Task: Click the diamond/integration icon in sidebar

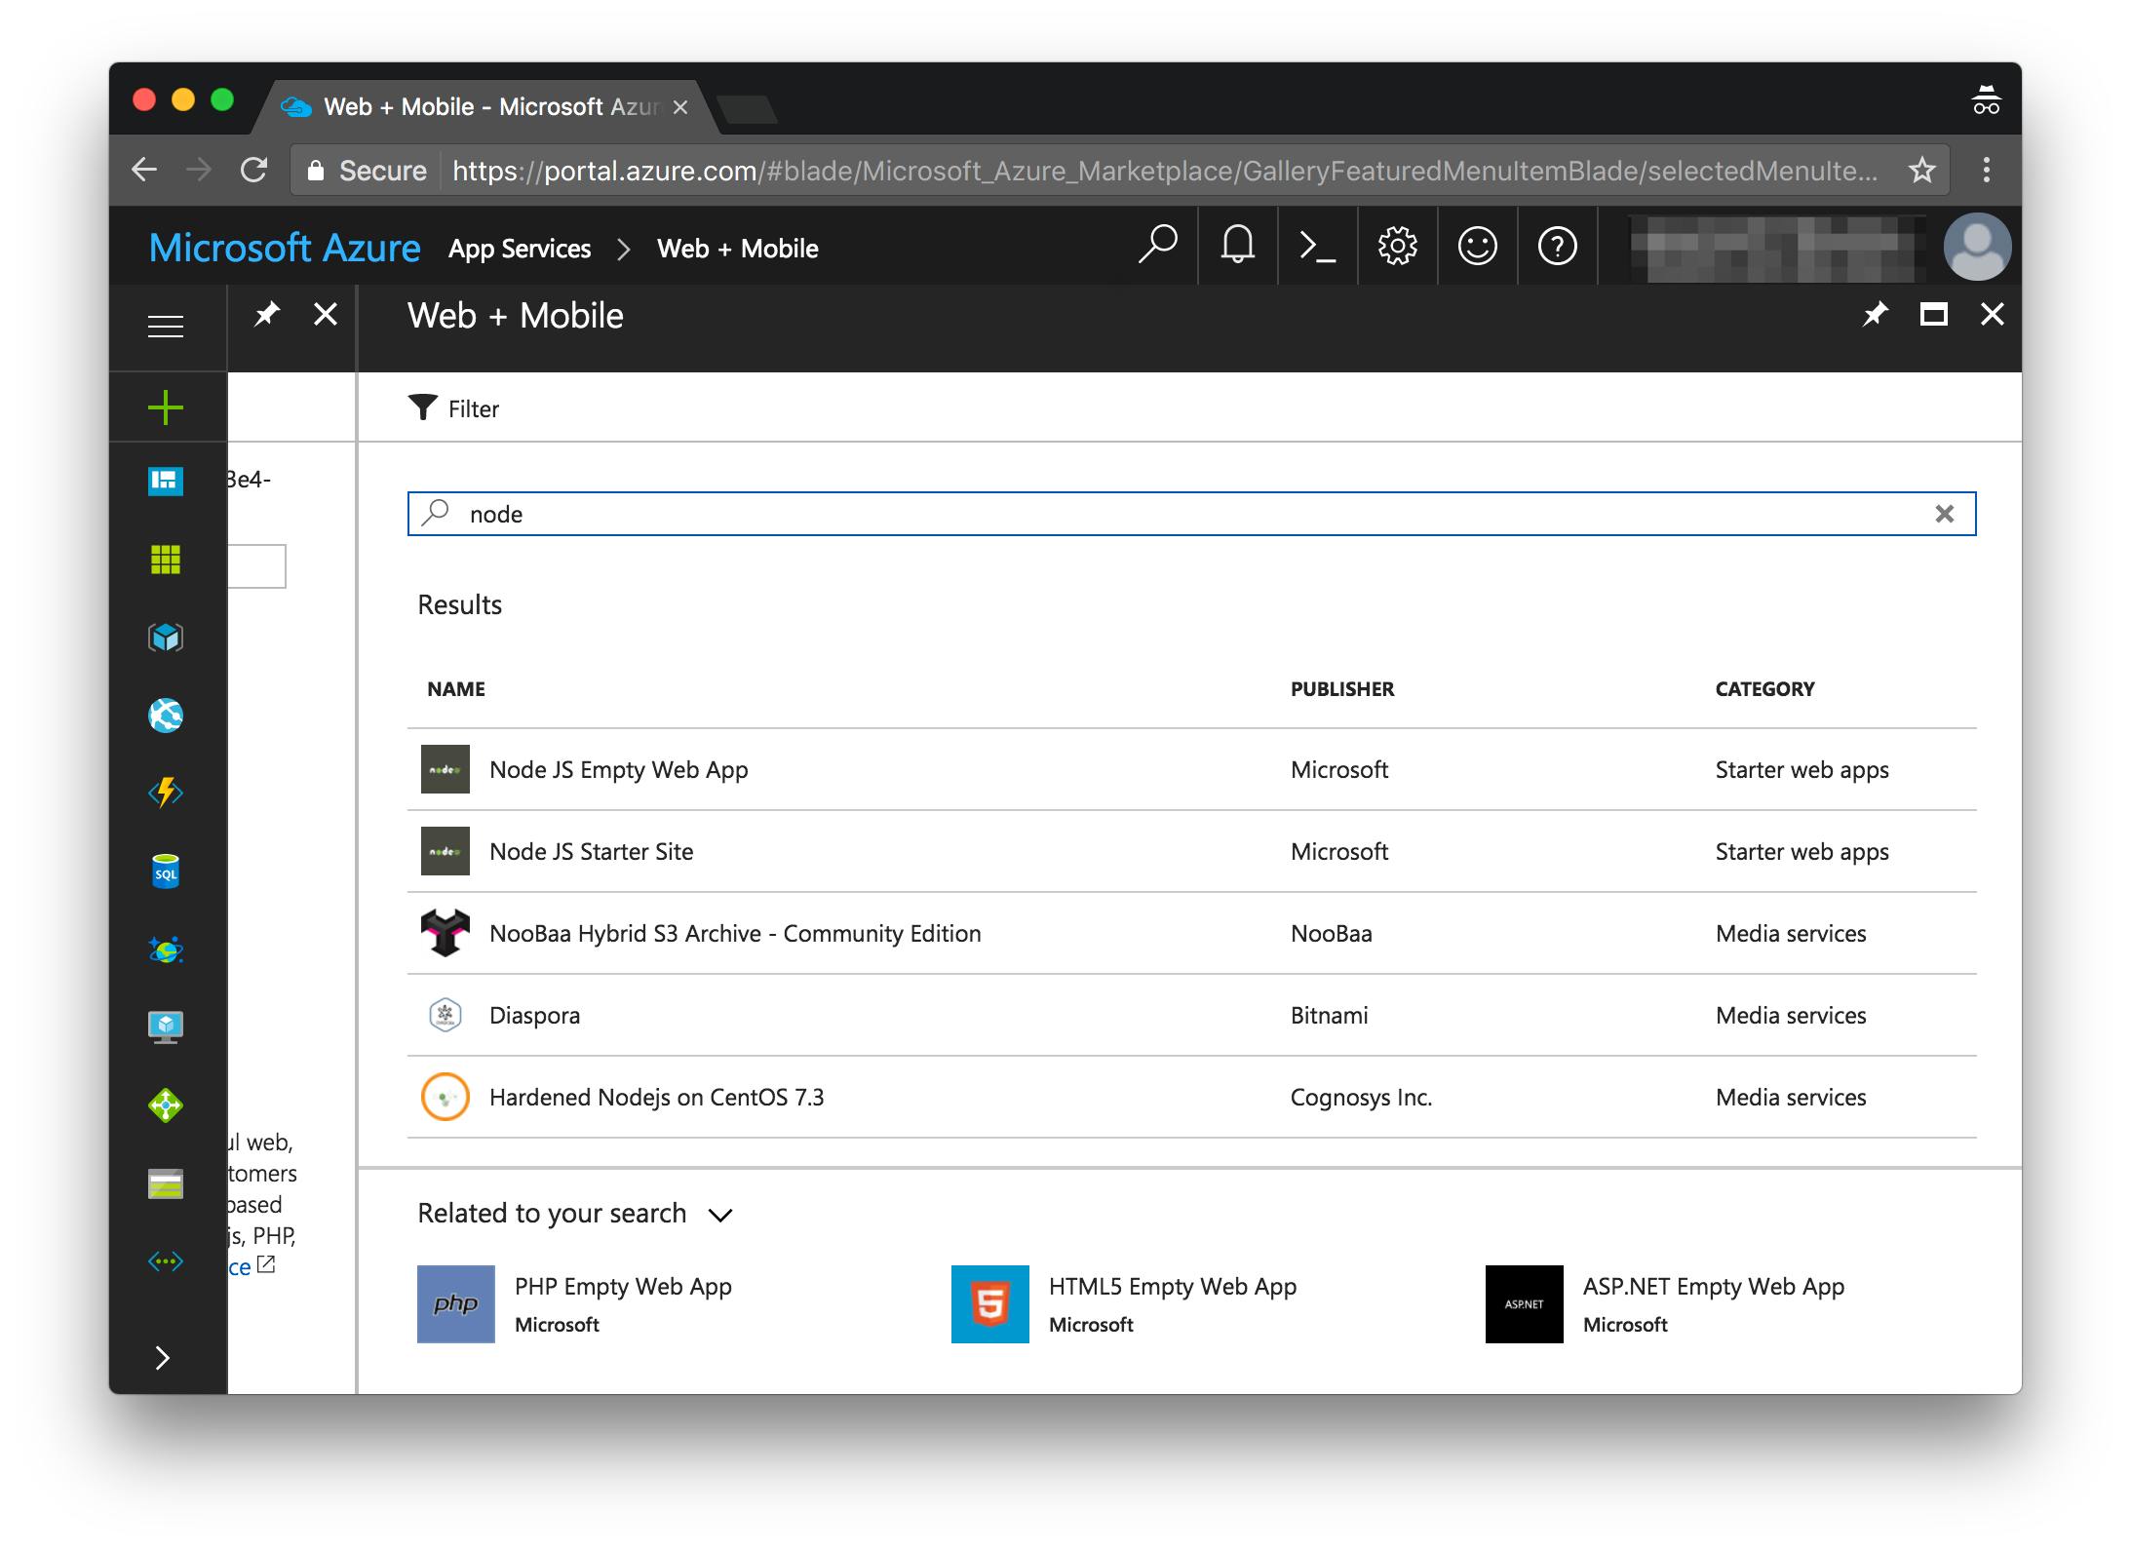Action: 164,1104
